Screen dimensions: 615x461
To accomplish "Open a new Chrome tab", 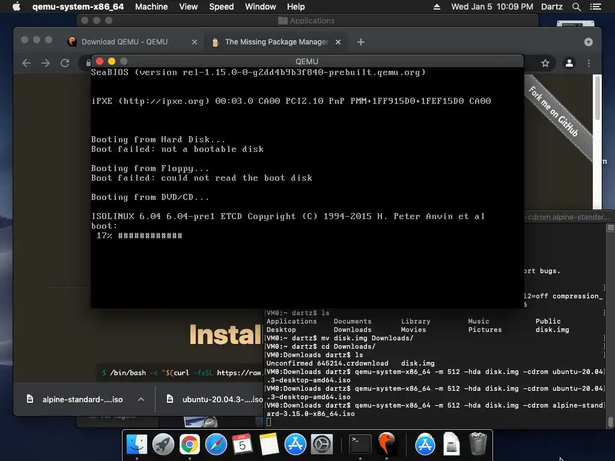I will (x=361, y=42).
